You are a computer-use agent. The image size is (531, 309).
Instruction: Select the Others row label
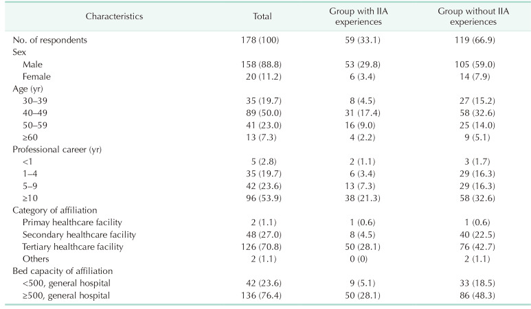(x=36, y=260)
